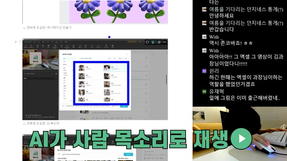Click the headphone icon in AI voice dialog

click(x=126, y=59)
